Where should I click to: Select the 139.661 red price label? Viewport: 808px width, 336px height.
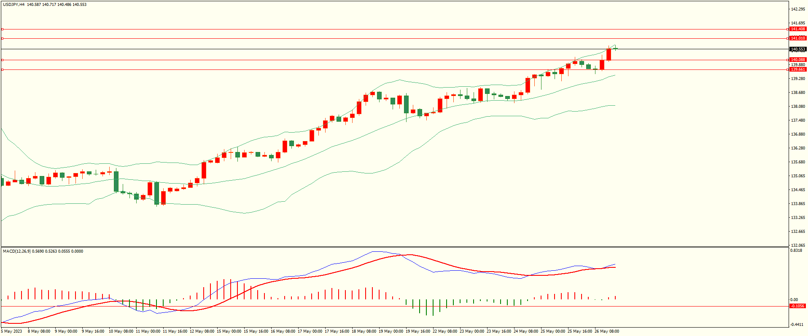coord(798,69)
